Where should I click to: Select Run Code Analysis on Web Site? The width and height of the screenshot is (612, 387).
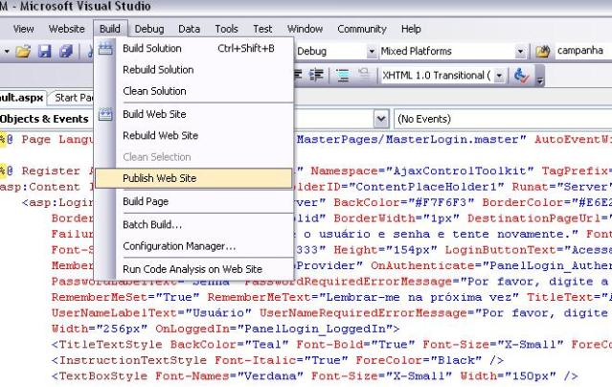(x=192, y=269)
